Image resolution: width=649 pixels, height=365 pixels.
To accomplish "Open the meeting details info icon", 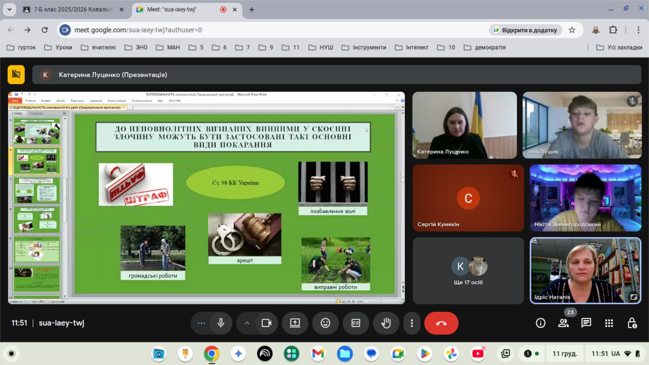I will pos(540,323).
